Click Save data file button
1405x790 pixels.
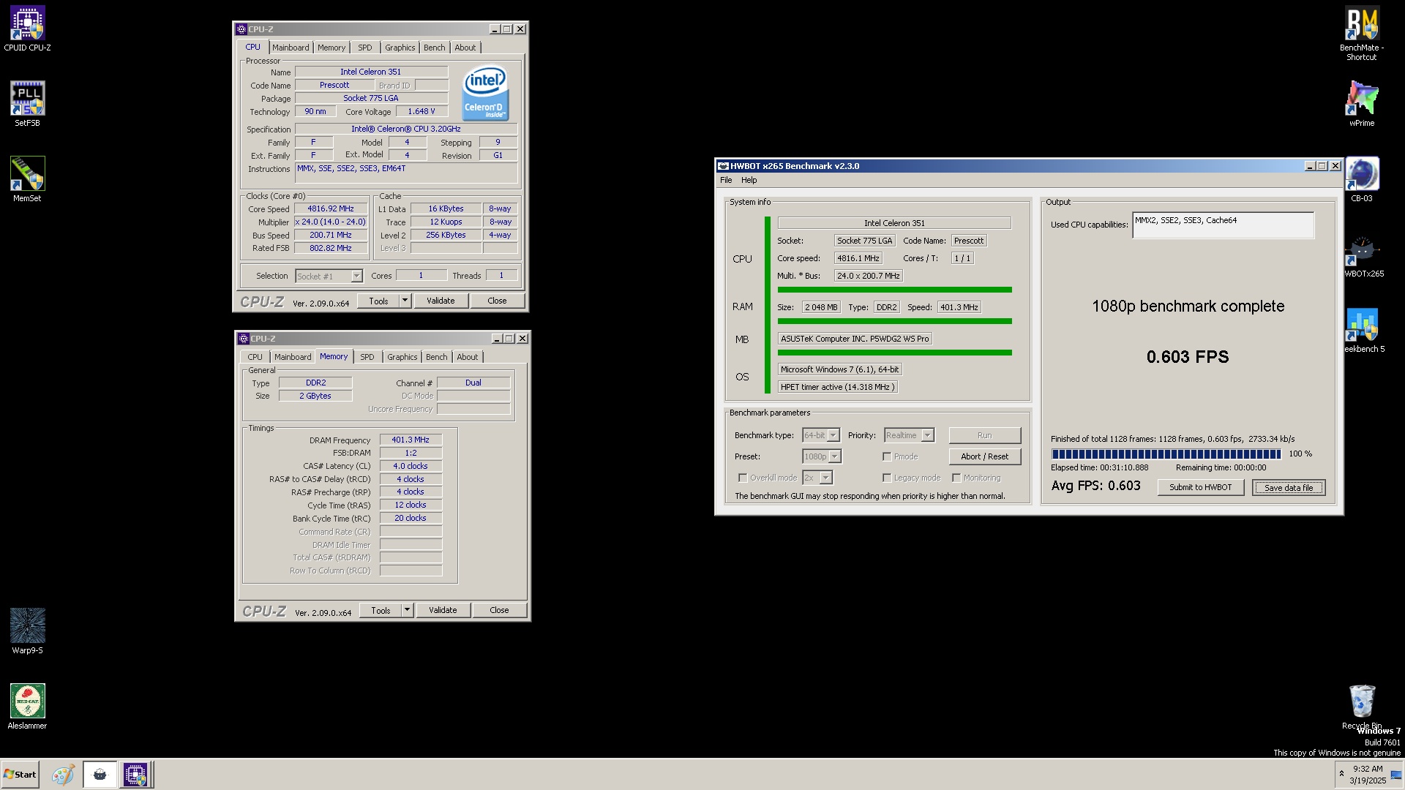click(1289, 488)
